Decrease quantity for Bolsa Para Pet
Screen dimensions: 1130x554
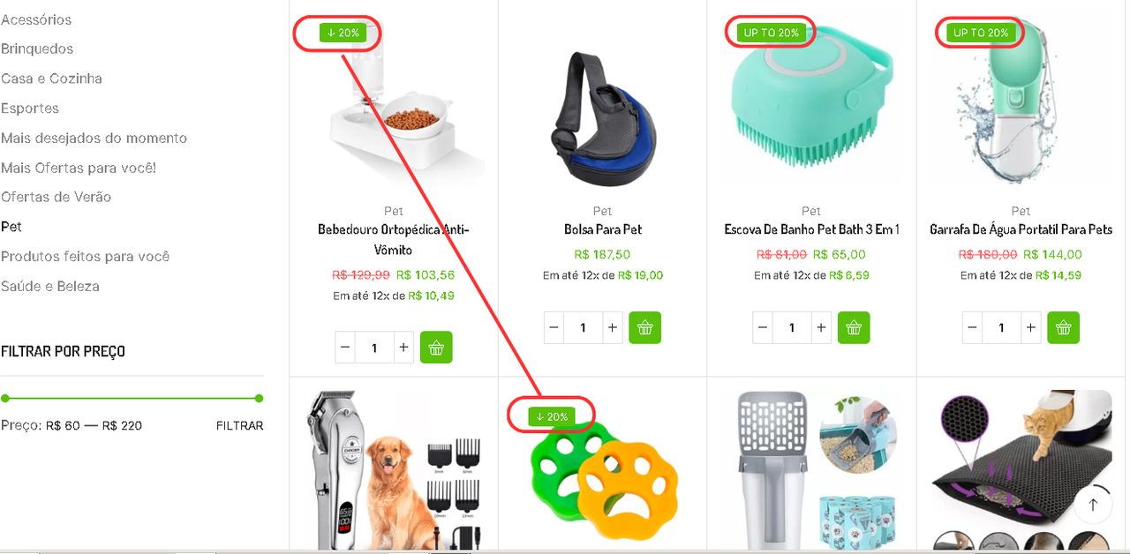click(554, 327)
